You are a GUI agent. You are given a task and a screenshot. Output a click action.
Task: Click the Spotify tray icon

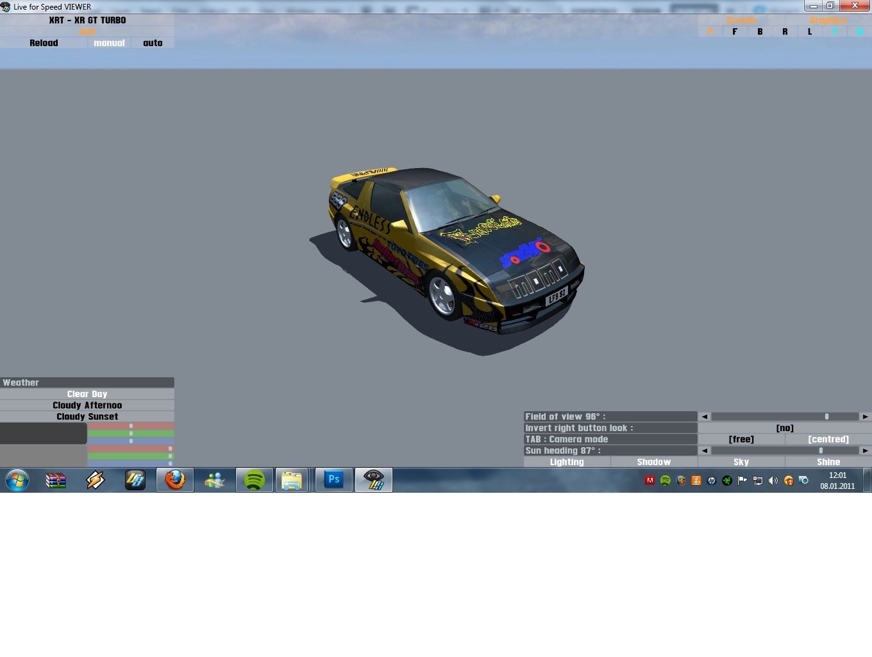click(666, 481)
